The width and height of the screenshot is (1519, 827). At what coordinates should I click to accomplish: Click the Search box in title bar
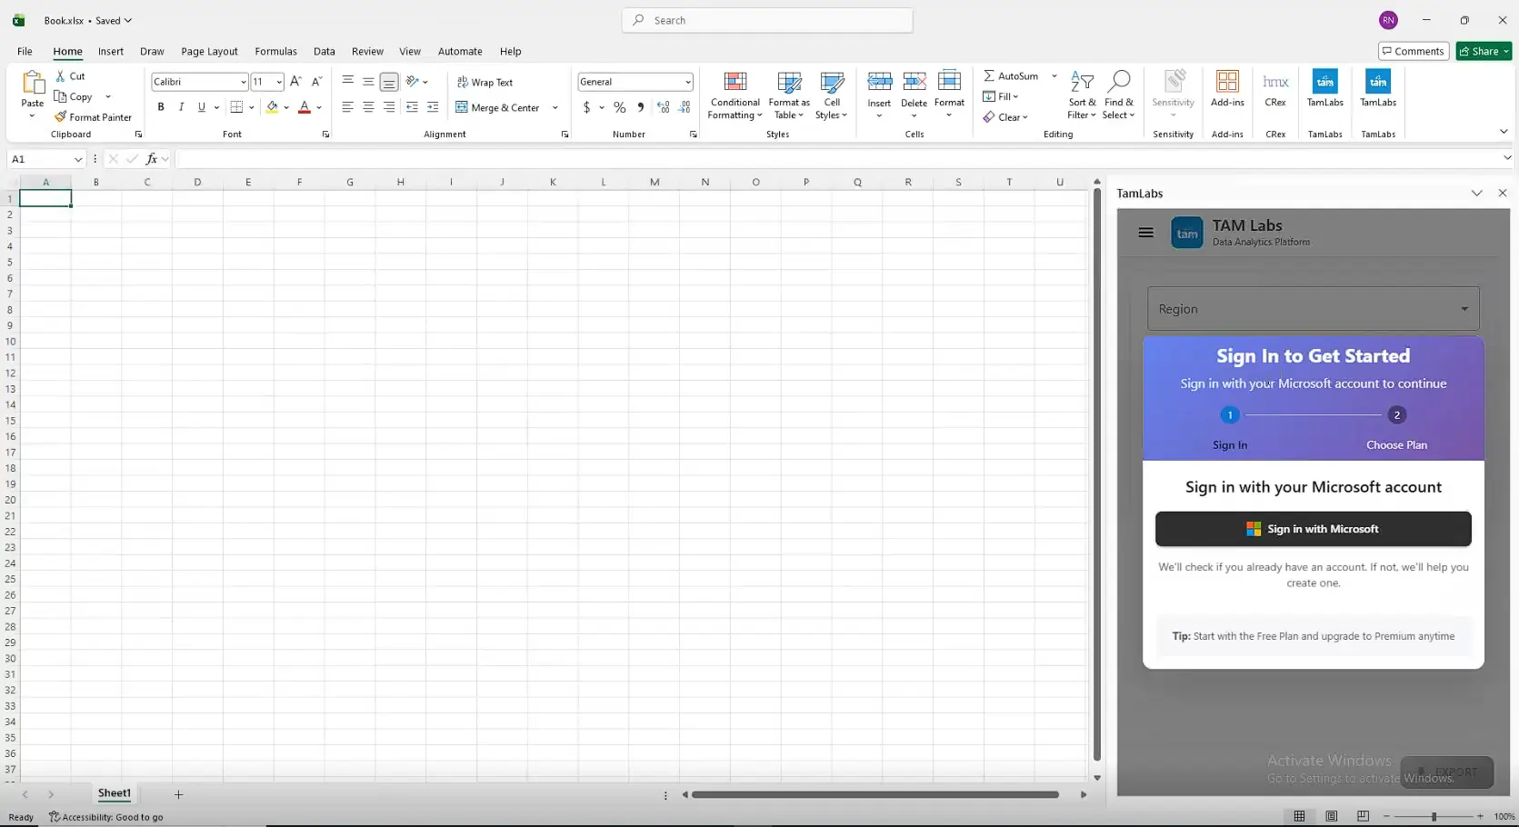(767, 20)
